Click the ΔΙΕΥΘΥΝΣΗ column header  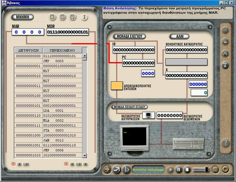29,50
